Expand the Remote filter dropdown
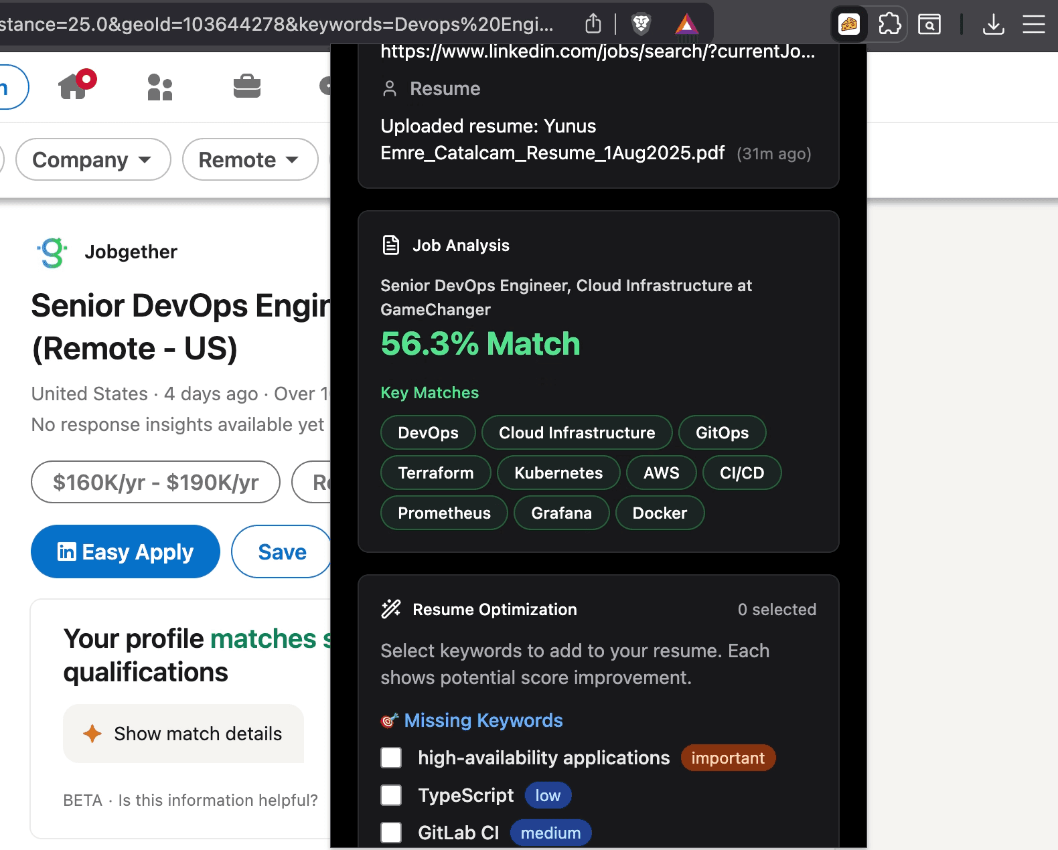Screen dimensions: 1058x850 click(250, 159)
